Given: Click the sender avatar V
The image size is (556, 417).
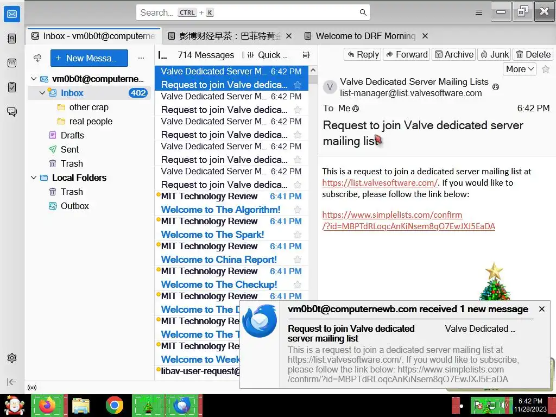Looking at the screenshot, I should tap(330, 87).
